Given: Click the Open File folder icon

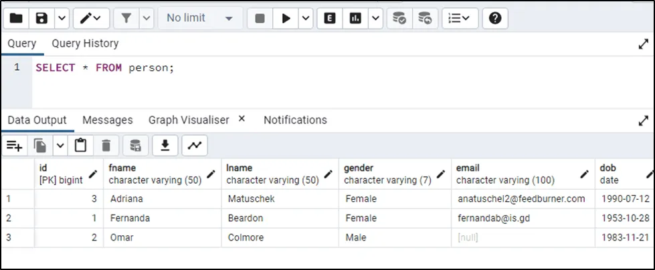Looking at the screenshot, I should click(x=16, y=18).
